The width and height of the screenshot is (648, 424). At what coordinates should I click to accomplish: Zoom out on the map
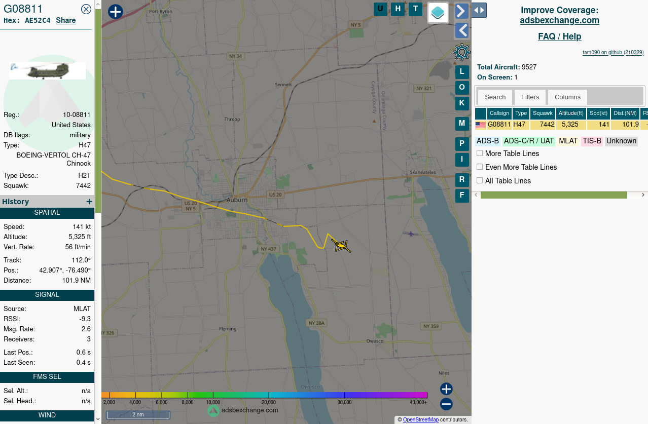[x=446, y=404]
